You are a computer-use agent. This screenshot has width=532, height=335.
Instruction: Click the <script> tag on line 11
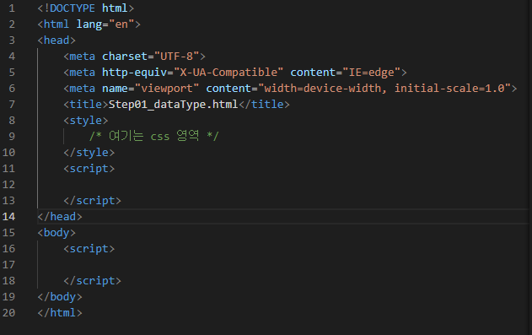tap(89, 169)
